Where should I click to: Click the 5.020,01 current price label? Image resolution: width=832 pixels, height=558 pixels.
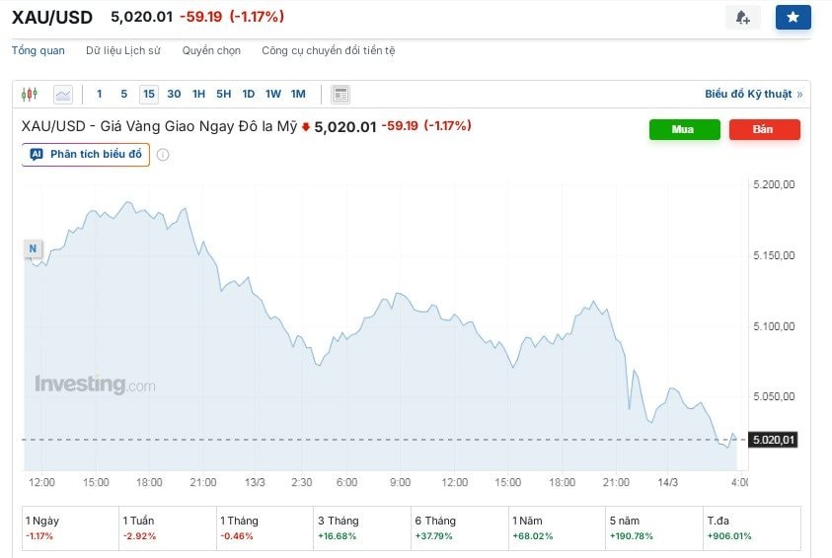(773, 440)
